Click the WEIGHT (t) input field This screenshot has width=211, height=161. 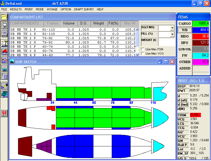pyautogui.click(x=166, y=42)
